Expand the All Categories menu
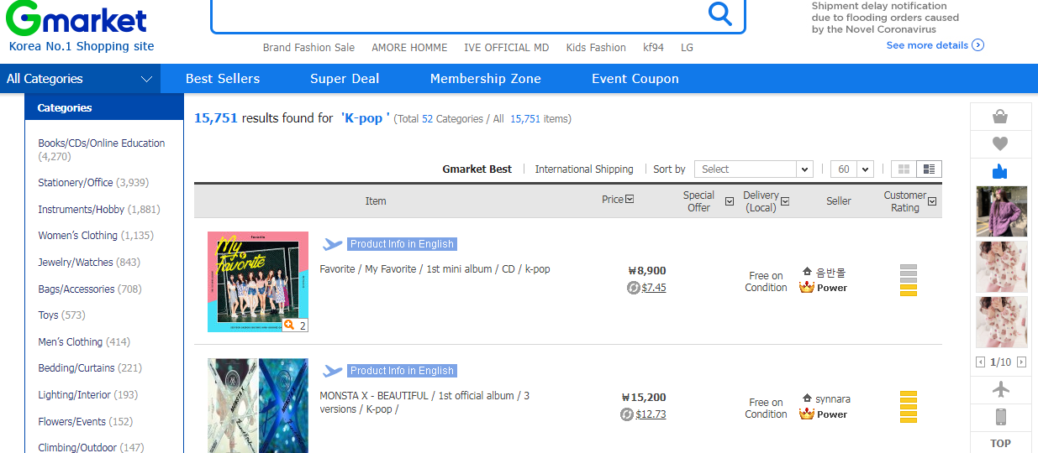 point(80,79)
